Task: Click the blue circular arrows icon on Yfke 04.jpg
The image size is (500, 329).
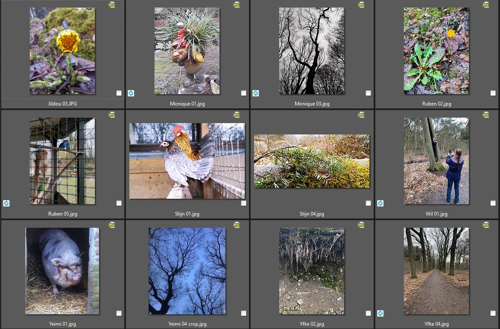Action: 380,313
